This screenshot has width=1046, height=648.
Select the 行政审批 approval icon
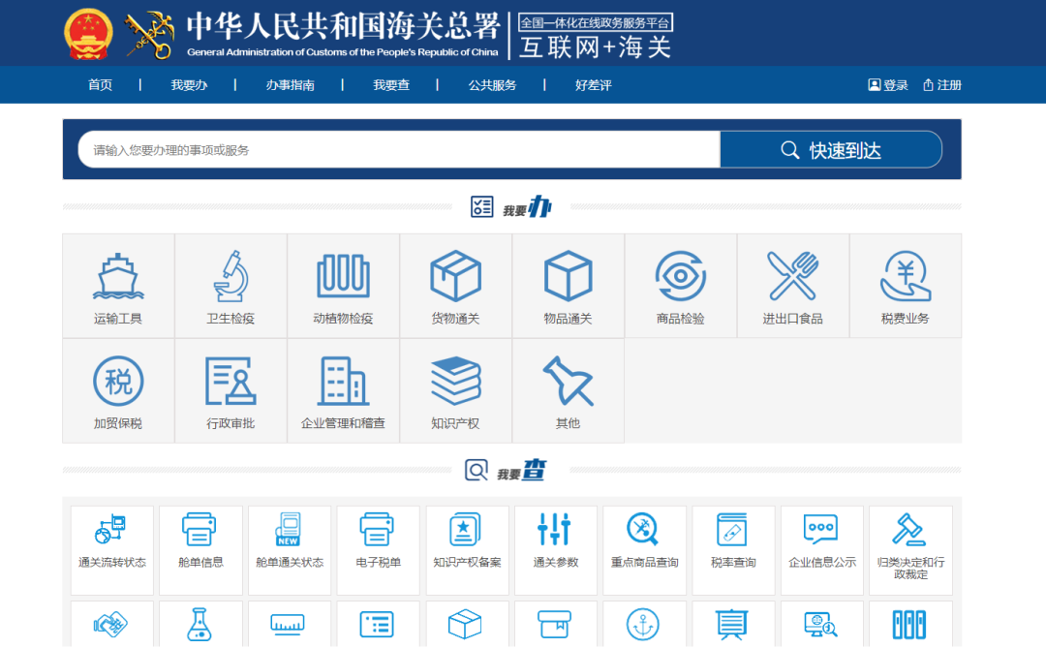[x=231, y=381]
